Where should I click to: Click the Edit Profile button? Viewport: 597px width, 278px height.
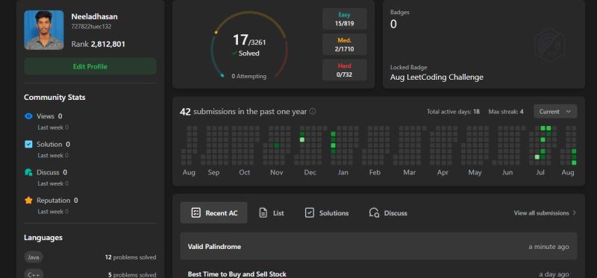[90, 66]
